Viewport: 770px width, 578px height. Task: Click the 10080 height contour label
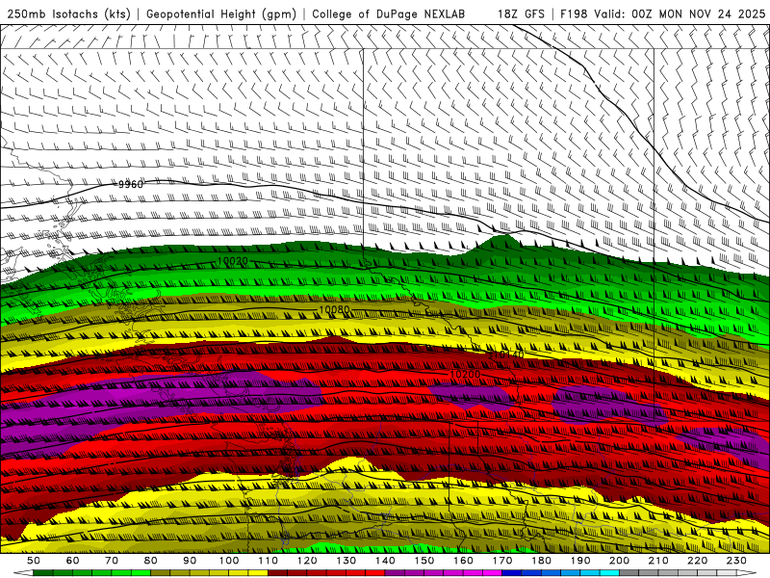point(334,309)
